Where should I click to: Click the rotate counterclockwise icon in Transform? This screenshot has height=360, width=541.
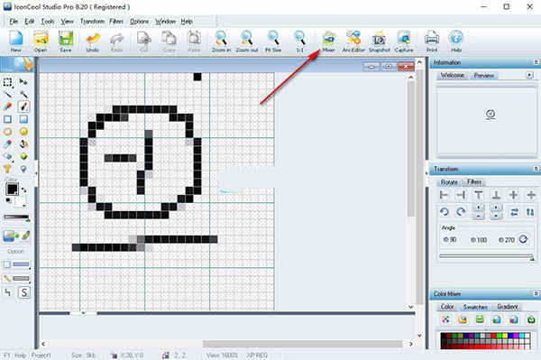(444, 211)
